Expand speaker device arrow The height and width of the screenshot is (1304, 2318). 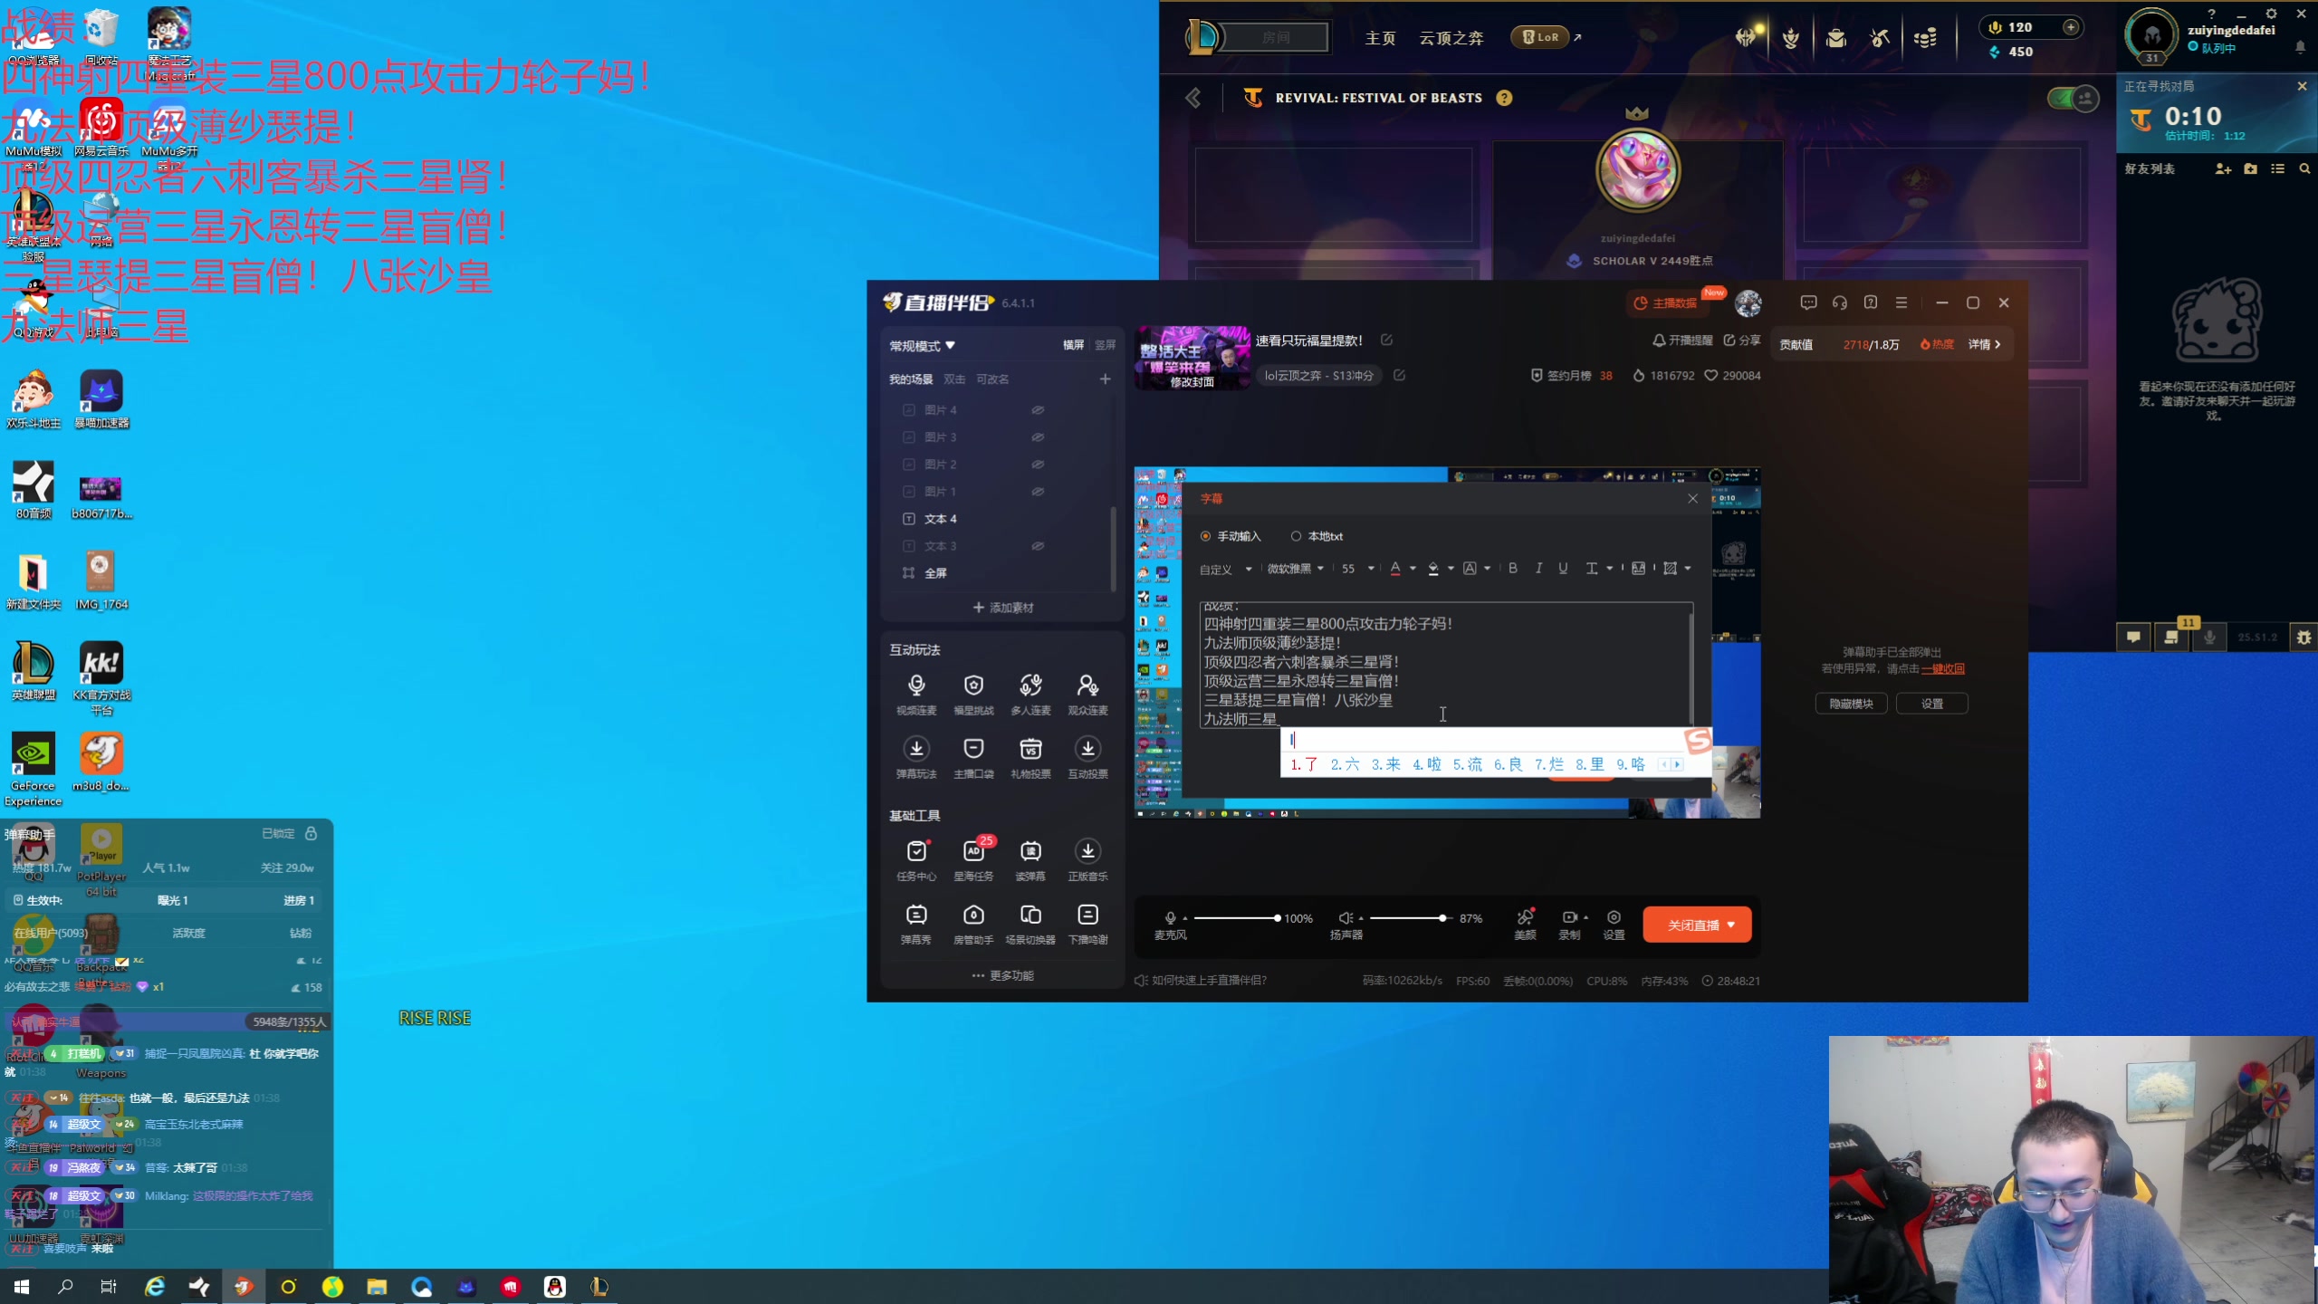click(x=1361, y=917)
